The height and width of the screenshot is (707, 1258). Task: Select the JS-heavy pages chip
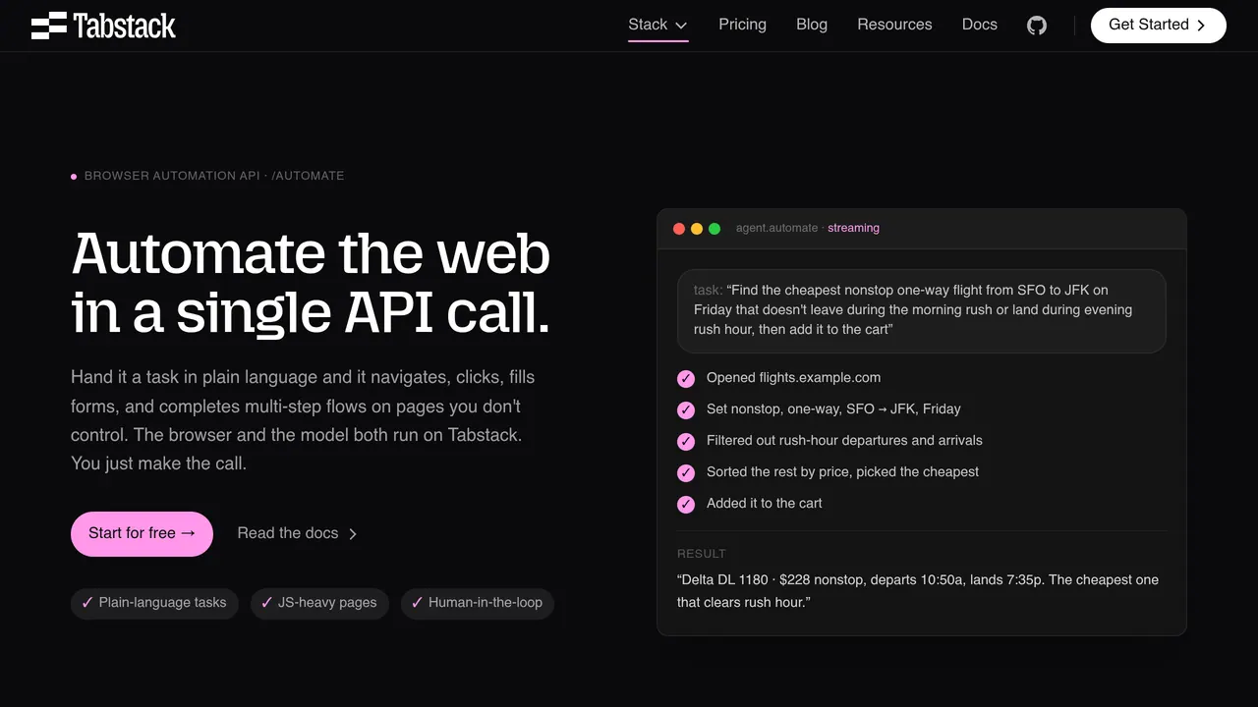(319, 602)
